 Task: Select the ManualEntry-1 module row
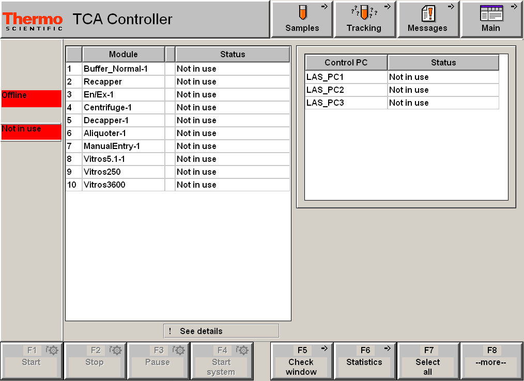pos(178,146)
